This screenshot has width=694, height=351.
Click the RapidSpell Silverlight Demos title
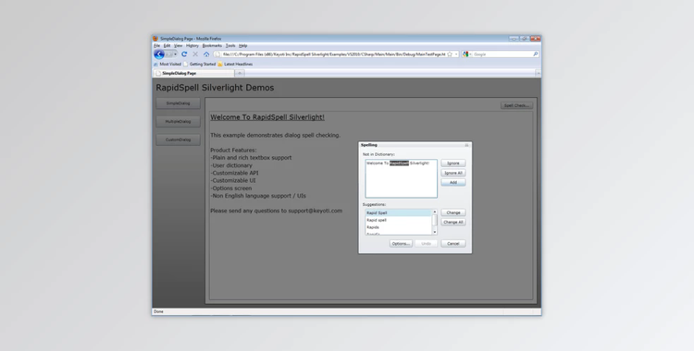point(215,88)
